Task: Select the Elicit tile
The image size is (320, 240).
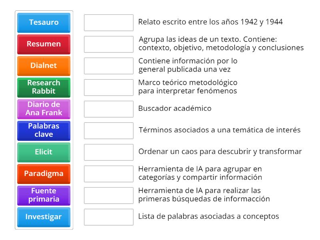Action: (43, 152)
